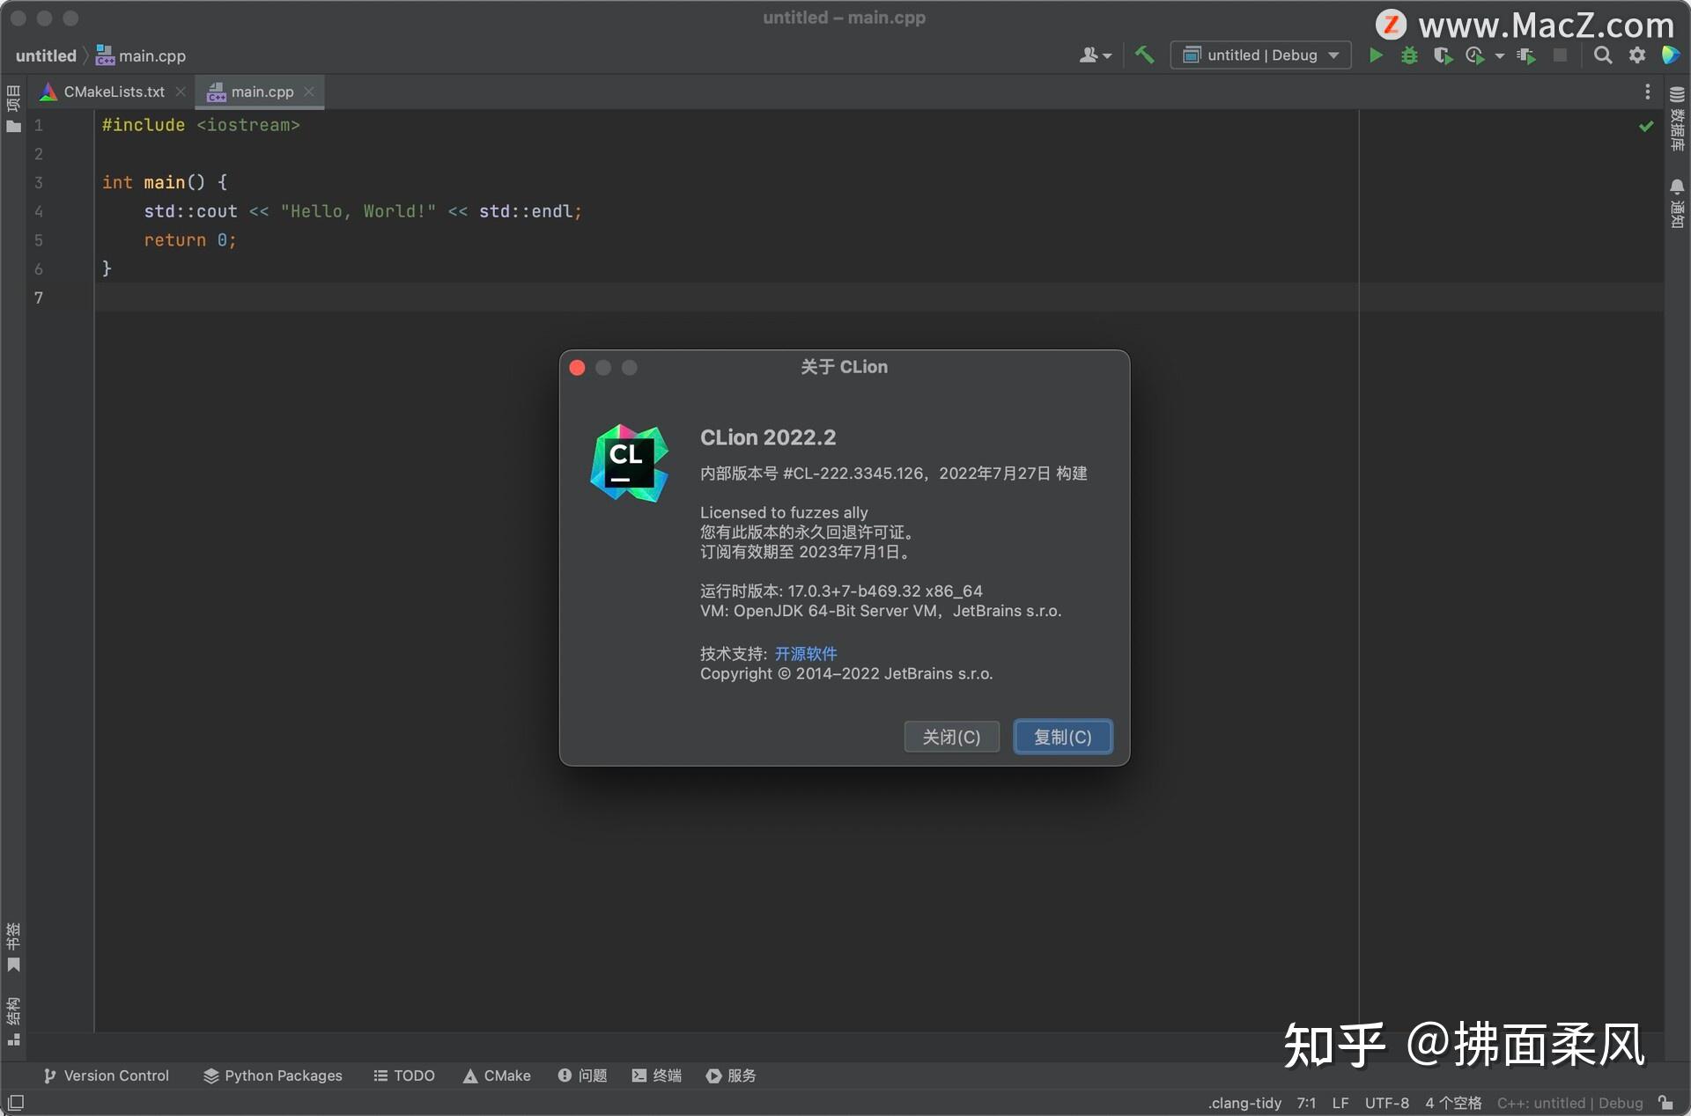The width and height of the screenshot is (1691, 1116).
Task: Open the TODO tool window
Action: [404, 1076]
